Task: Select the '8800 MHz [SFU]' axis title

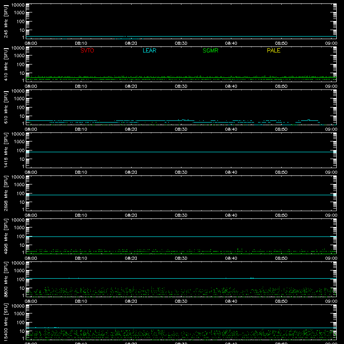Action: [6, 279]
